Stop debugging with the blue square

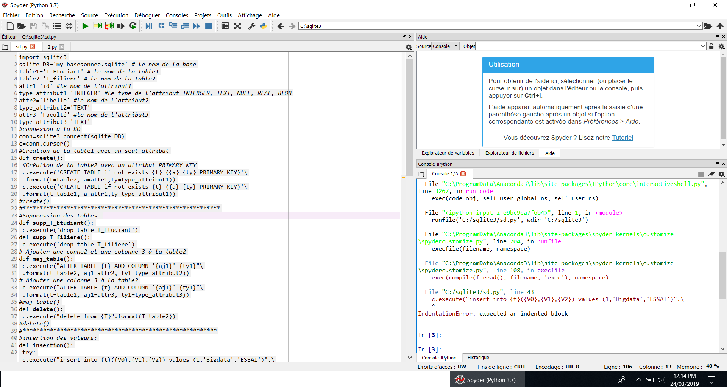209,26
